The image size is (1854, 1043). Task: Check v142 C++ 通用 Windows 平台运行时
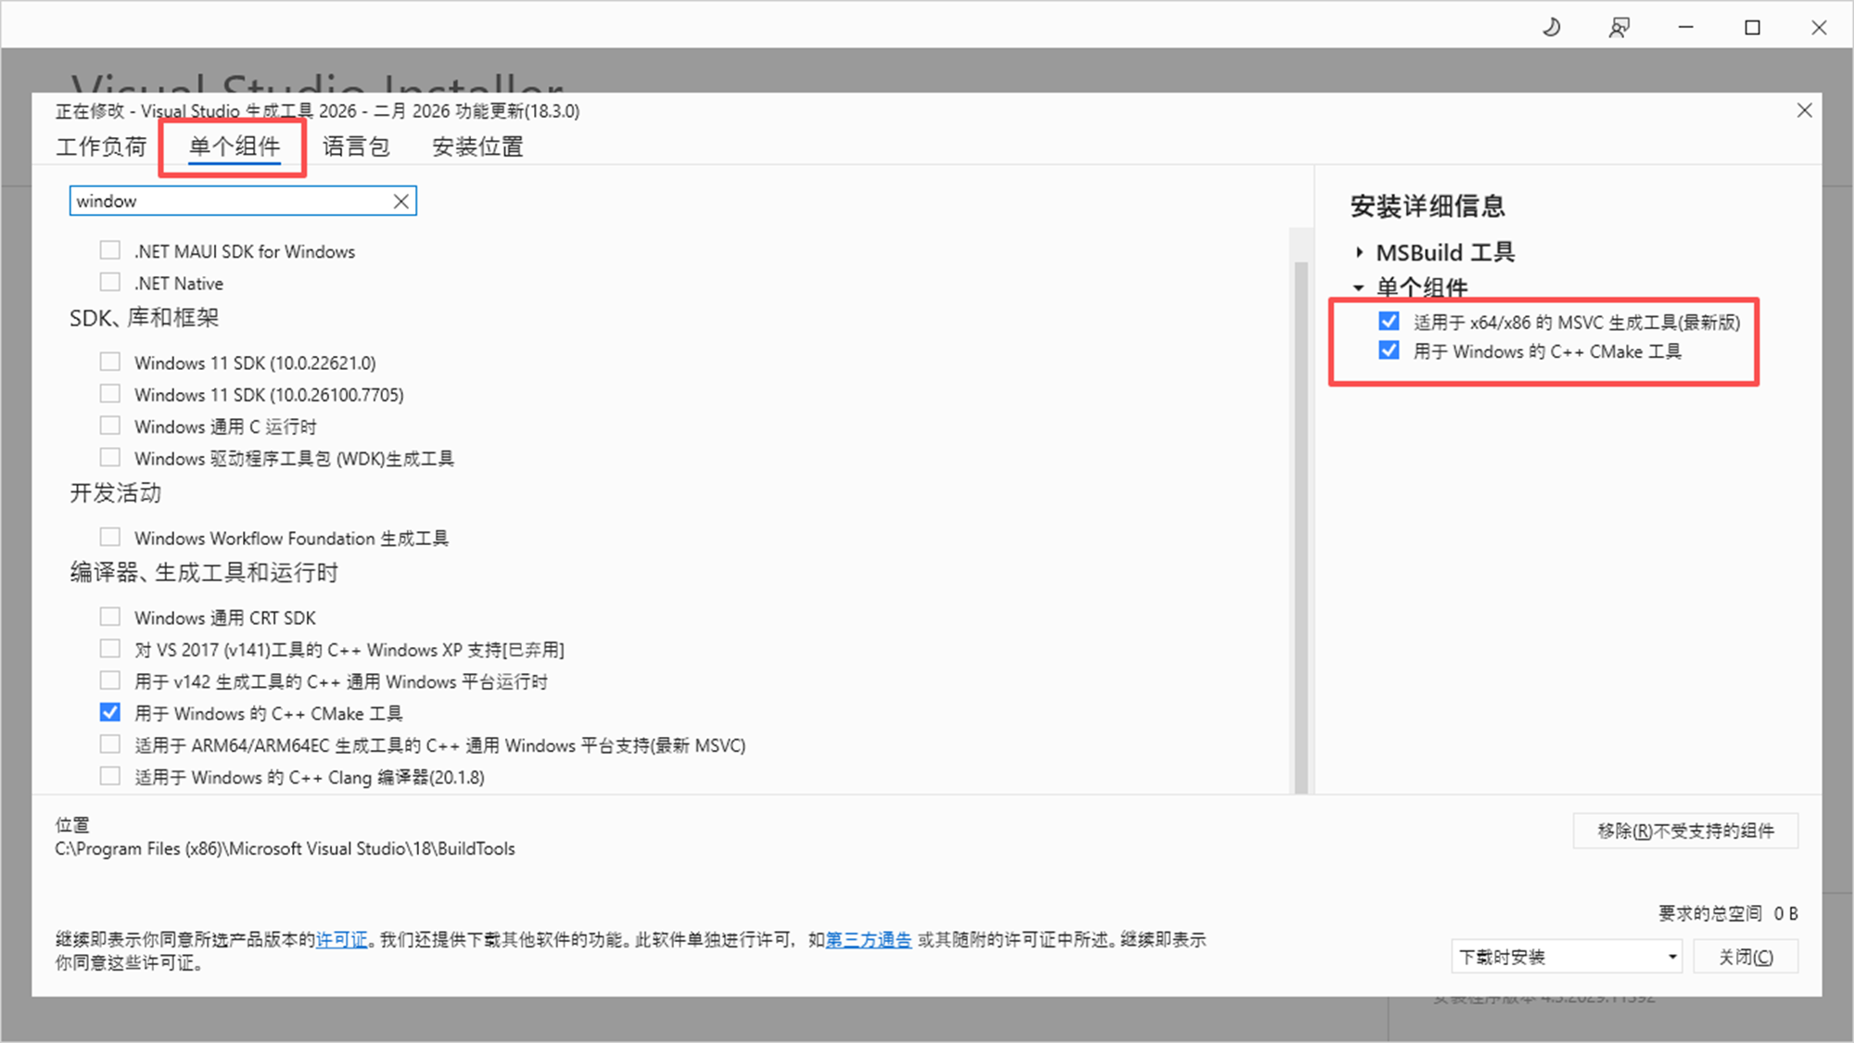point(110,680)
